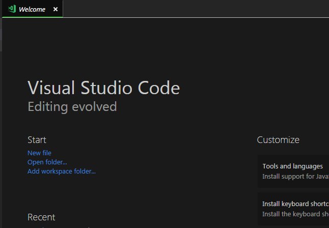Open Install keyboard shortcuts card title
Viewport: 329px width, 228px height.
pos(295,204)
